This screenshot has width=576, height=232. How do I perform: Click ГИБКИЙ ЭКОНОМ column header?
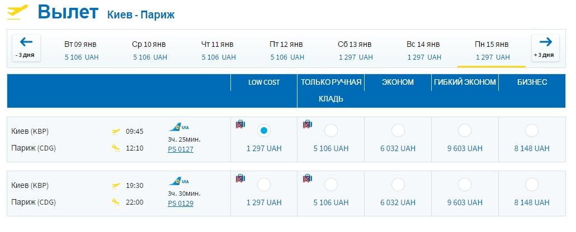pyautogui.click(x=465, y=83)
